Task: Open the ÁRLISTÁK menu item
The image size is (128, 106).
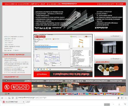Action: tap(69, 81)
